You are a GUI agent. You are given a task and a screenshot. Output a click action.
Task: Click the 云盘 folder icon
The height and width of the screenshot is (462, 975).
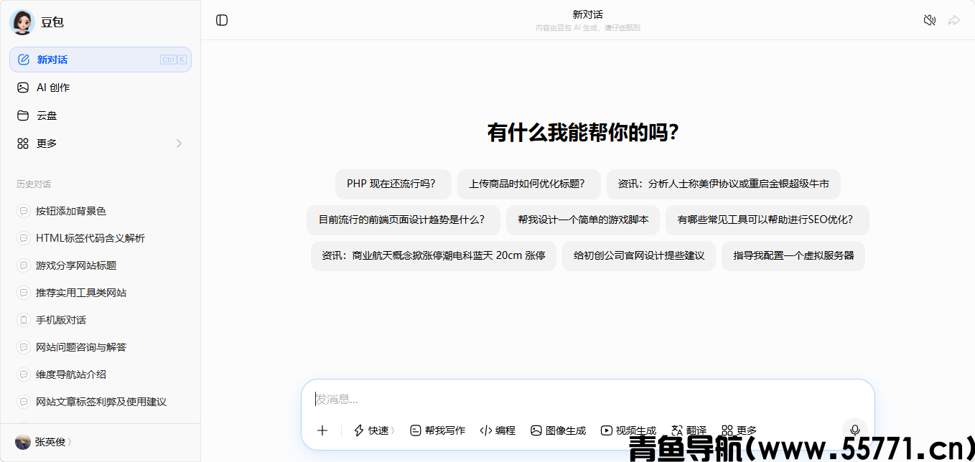[x=23, y=115]
